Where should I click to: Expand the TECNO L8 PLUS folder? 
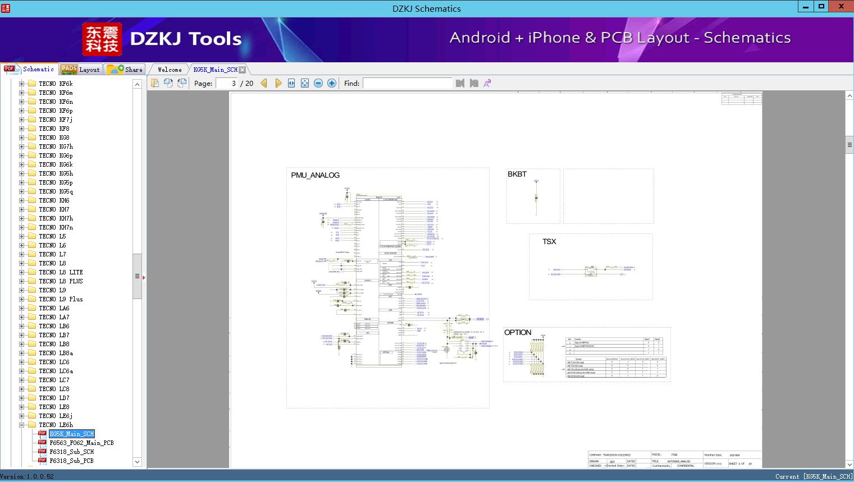(x=22, y=281)
